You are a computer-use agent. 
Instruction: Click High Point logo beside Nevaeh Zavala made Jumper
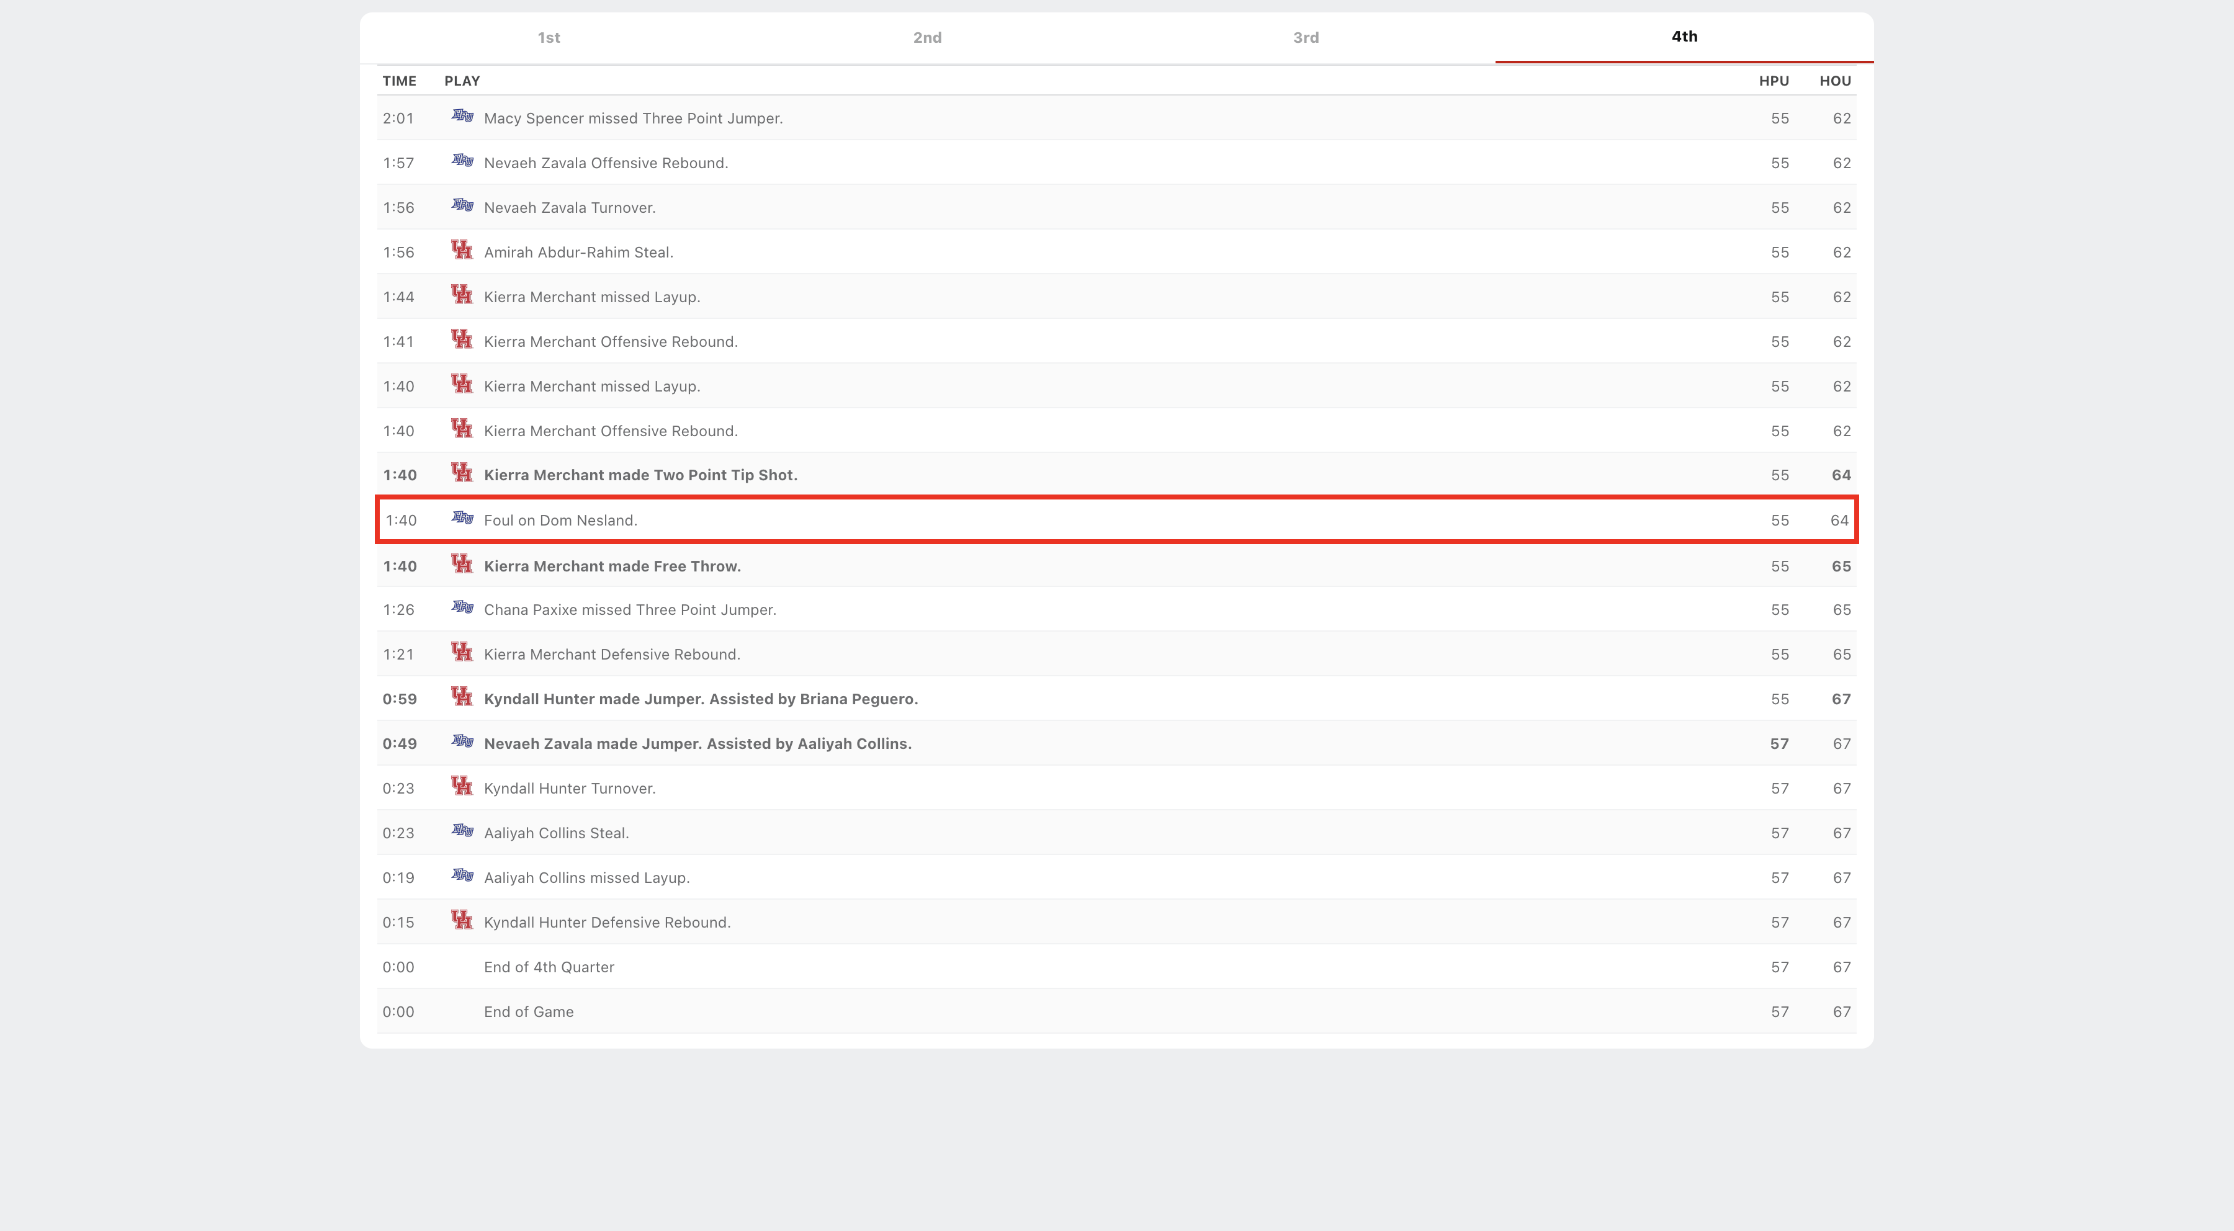[462, 742]
